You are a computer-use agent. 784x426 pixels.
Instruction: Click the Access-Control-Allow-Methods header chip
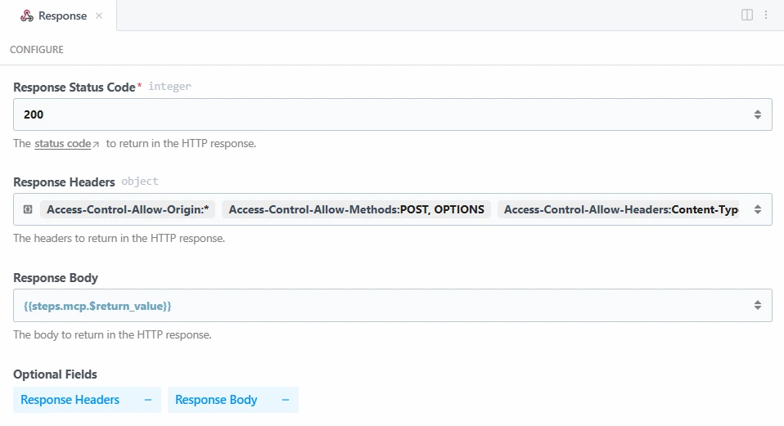(x=356, y=209)
